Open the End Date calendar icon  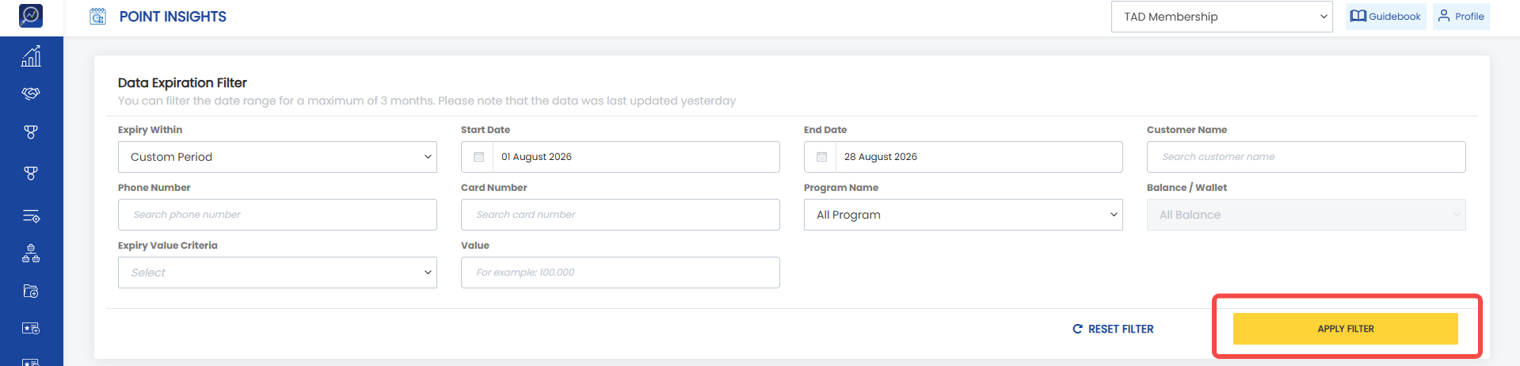pyautogui.click(x=821, y=157)
